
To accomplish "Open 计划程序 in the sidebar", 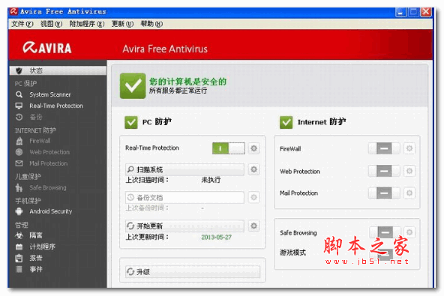I will click(x=43, y=247).
